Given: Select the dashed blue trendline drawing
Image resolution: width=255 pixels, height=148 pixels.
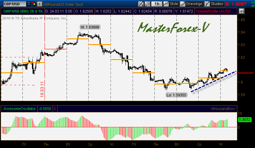Looking at the screenshot, I should point(214,81).
